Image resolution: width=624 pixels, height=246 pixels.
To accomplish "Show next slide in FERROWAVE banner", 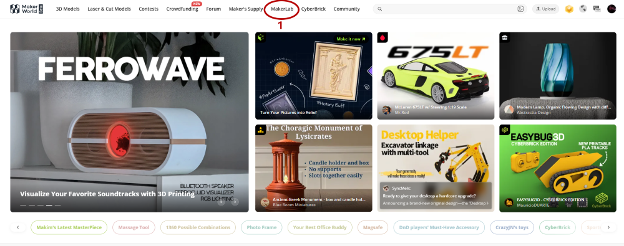I will [x=235, y=202].
